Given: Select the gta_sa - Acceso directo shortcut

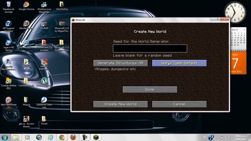Looking at the screenshot, I should (x=26, y=122).
